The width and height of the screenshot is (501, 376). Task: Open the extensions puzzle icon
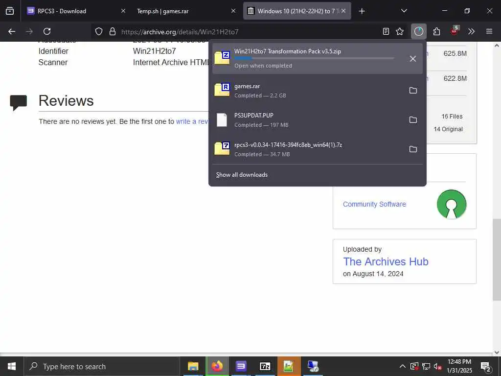pos(436,31)
